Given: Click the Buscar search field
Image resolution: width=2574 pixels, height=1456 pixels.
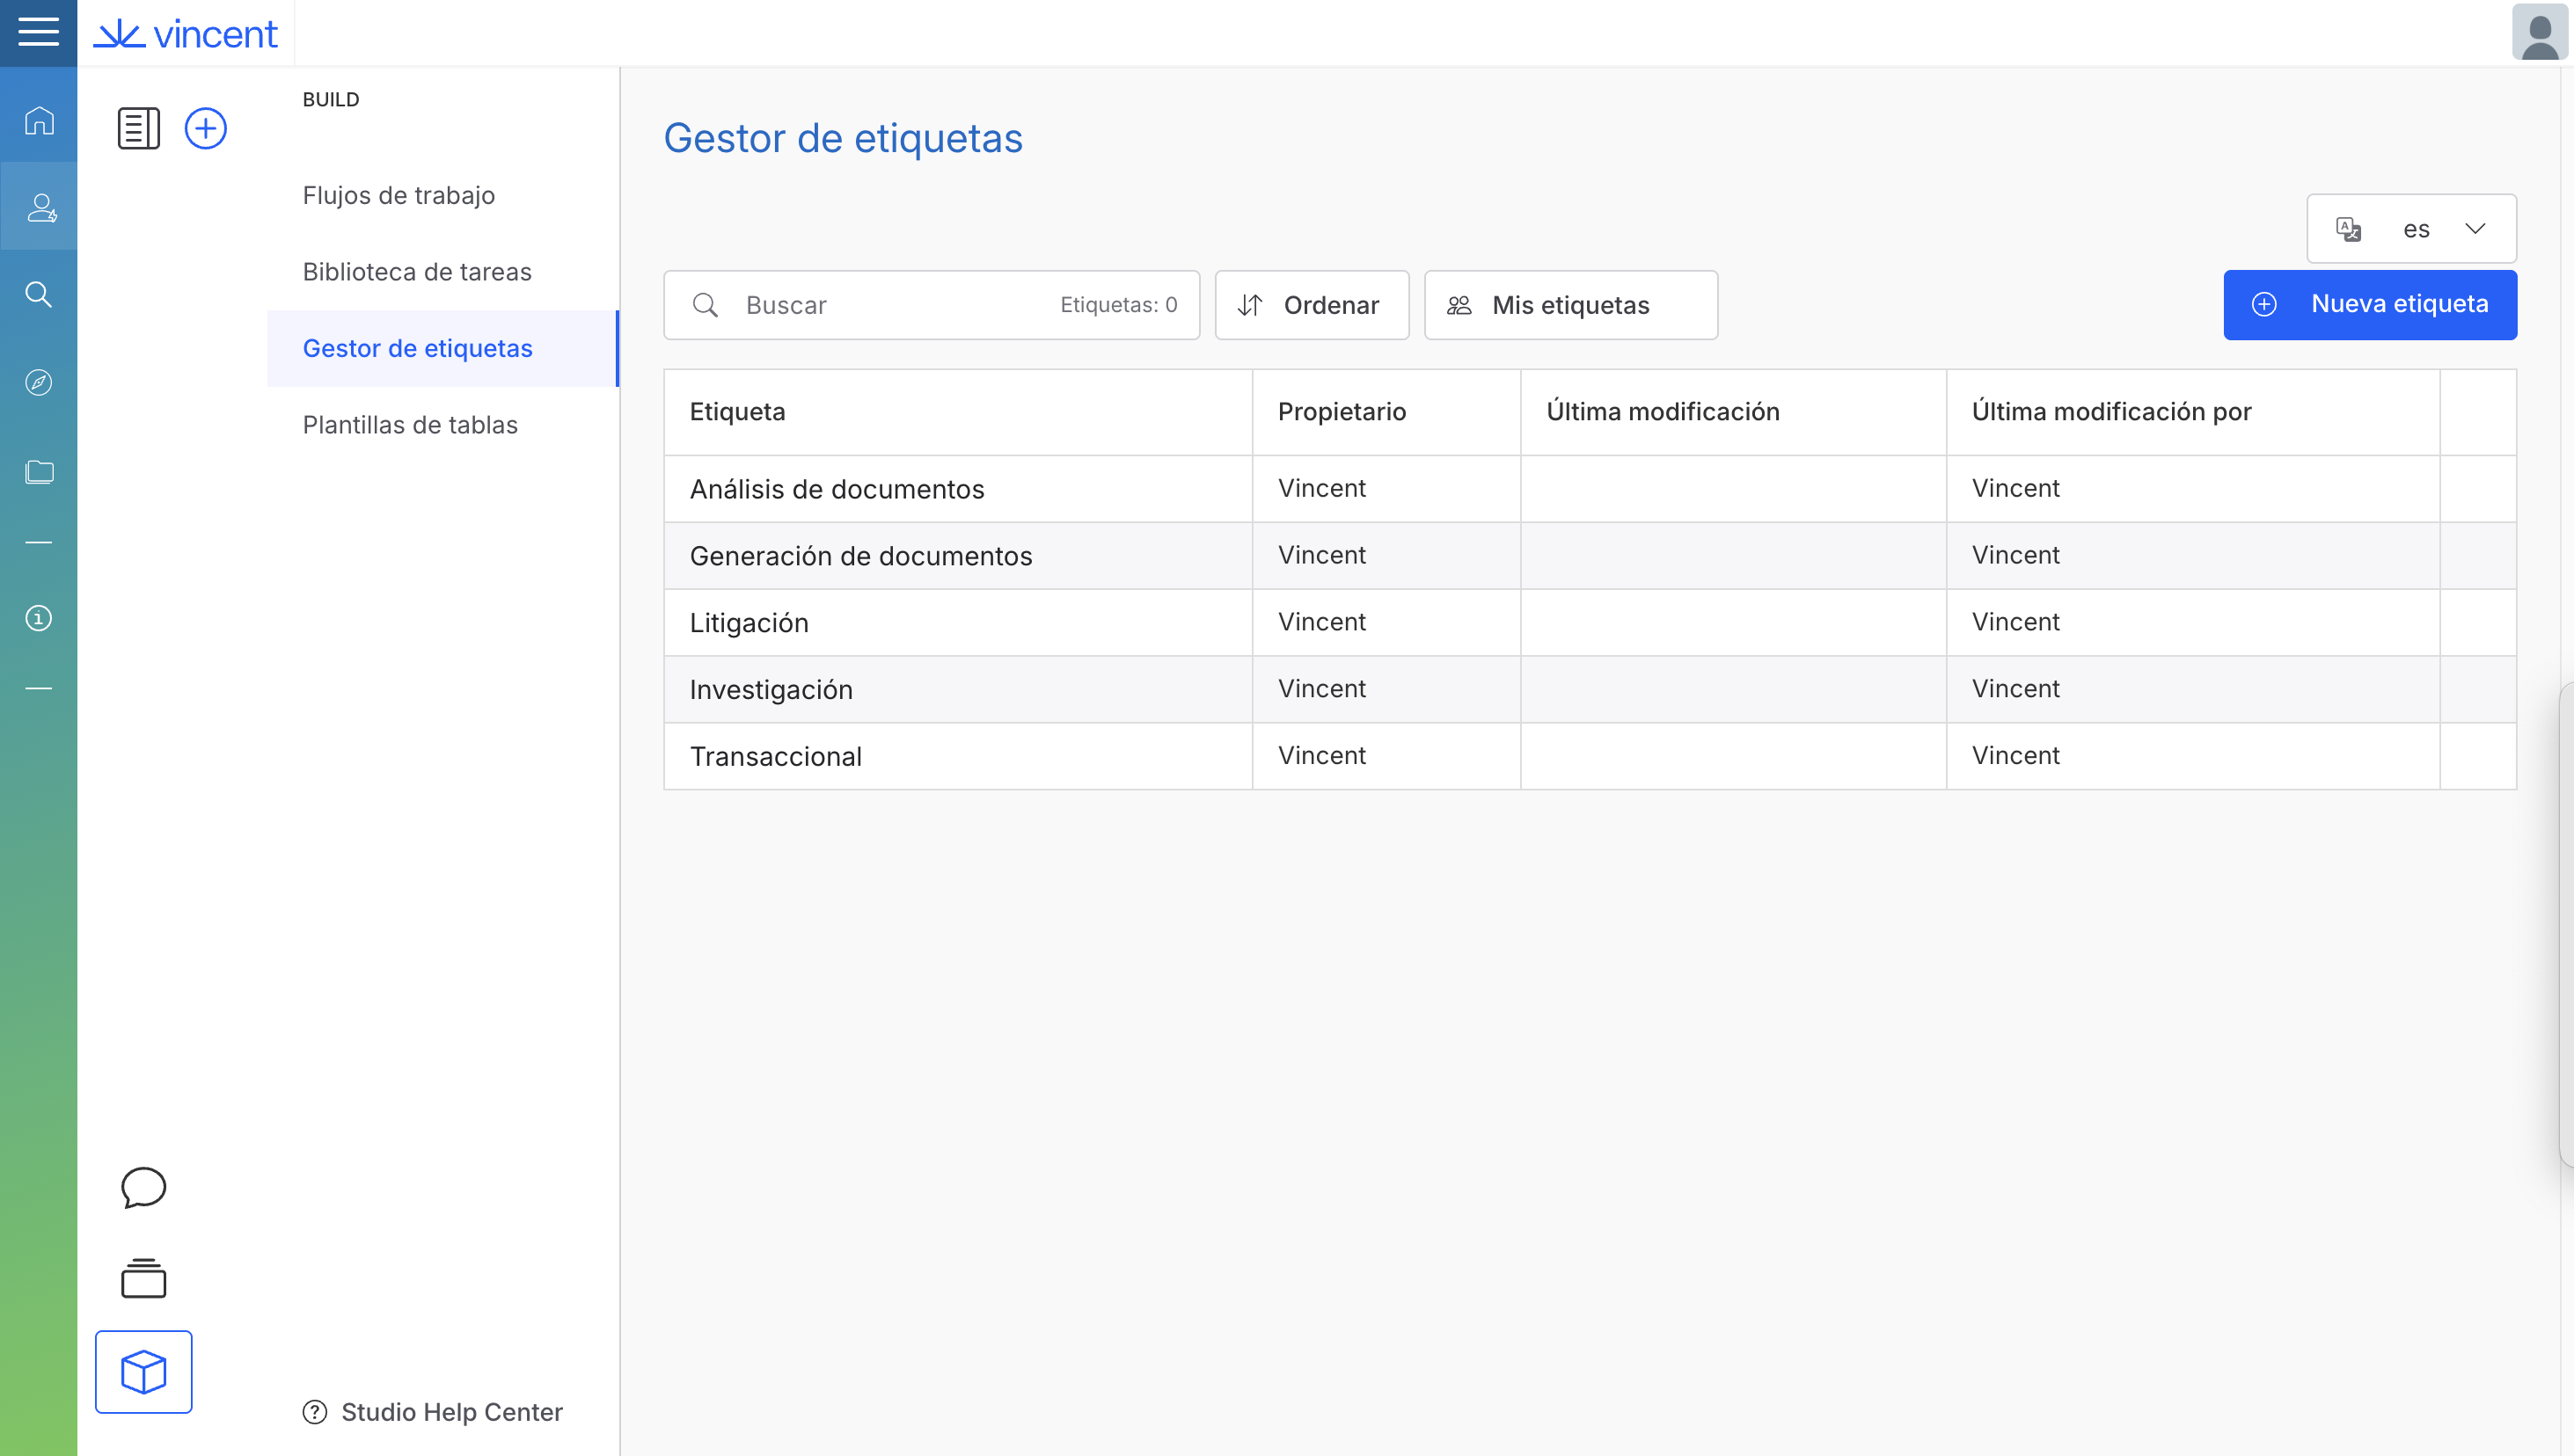Looking at the screenshot, I should pos(890,305).
